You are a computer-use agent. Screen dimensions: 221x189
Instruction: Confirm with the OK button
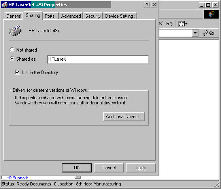pyautogui.click(x=77, y=168)
